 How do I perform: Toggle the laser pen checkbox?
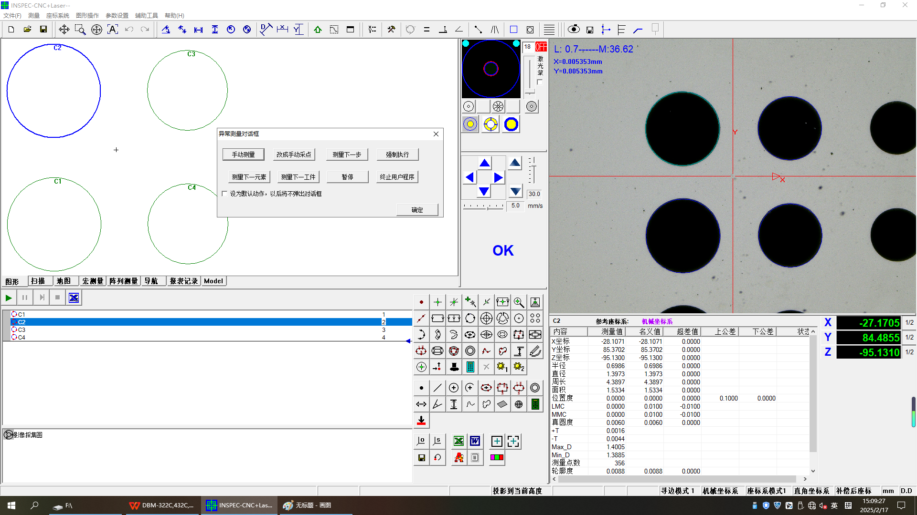click(x=540, y=82)
